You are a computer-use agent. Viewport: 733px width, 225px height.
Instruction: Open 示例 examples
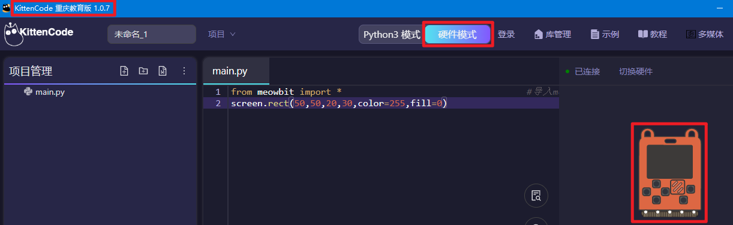(x=605, y=35)
